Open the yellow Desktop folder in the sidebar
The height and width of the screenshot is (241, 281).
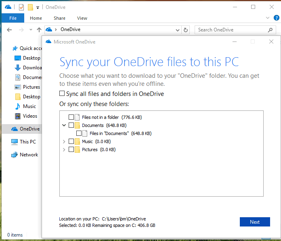[28, 97]
